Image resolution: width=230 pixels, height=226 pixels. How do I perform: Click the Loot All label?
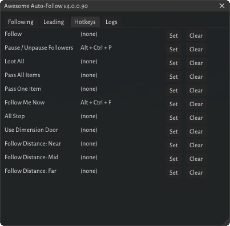tap(14, 61)
